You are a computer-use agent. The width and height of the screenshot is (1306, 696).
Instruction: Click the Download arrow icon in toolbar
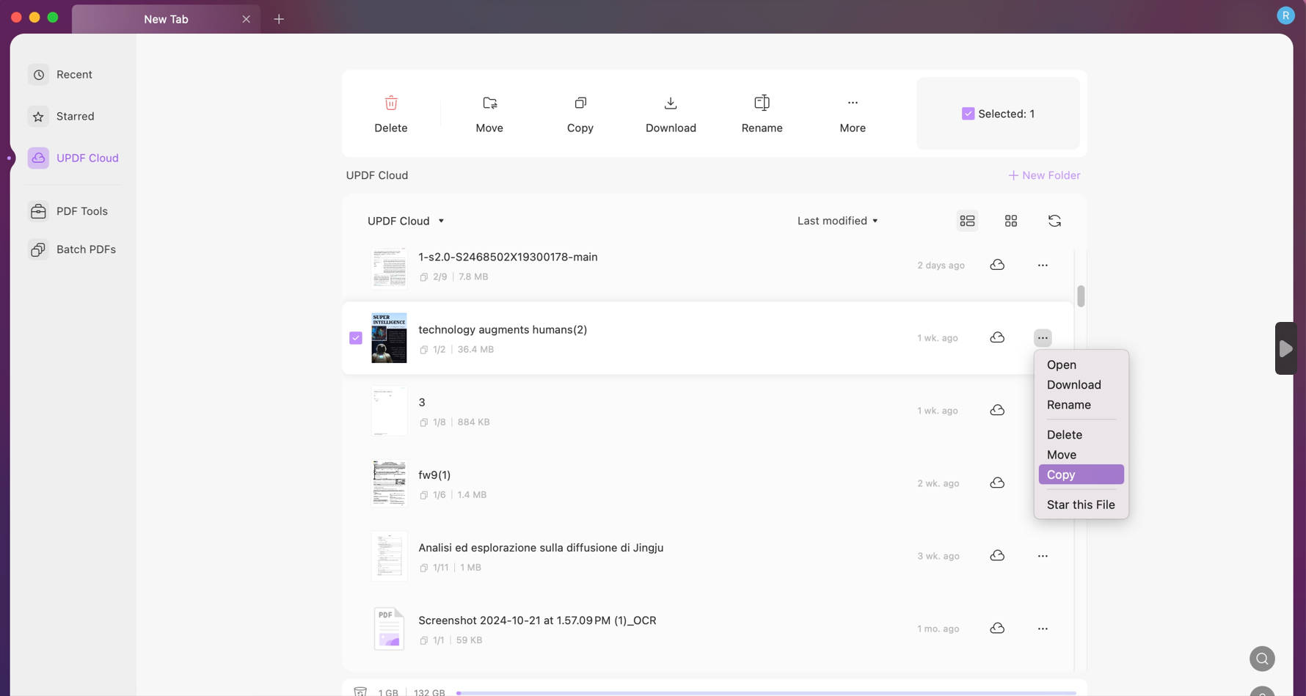tap(671, 103)
